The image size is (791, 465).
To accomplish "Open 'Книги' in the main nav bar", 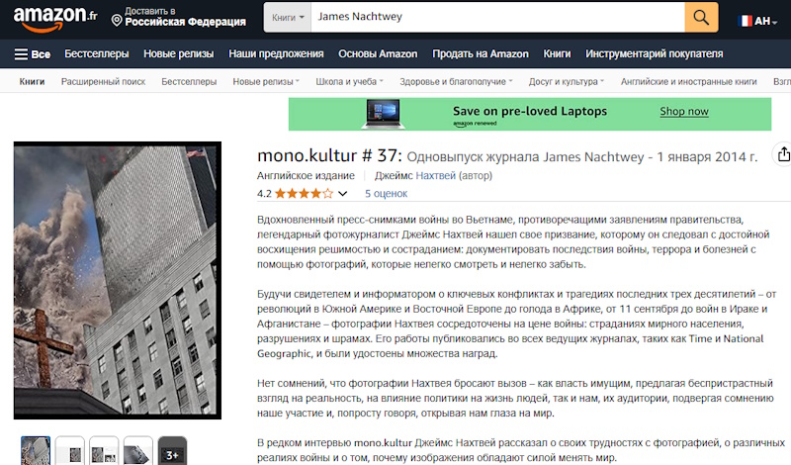I will (557, 54).
